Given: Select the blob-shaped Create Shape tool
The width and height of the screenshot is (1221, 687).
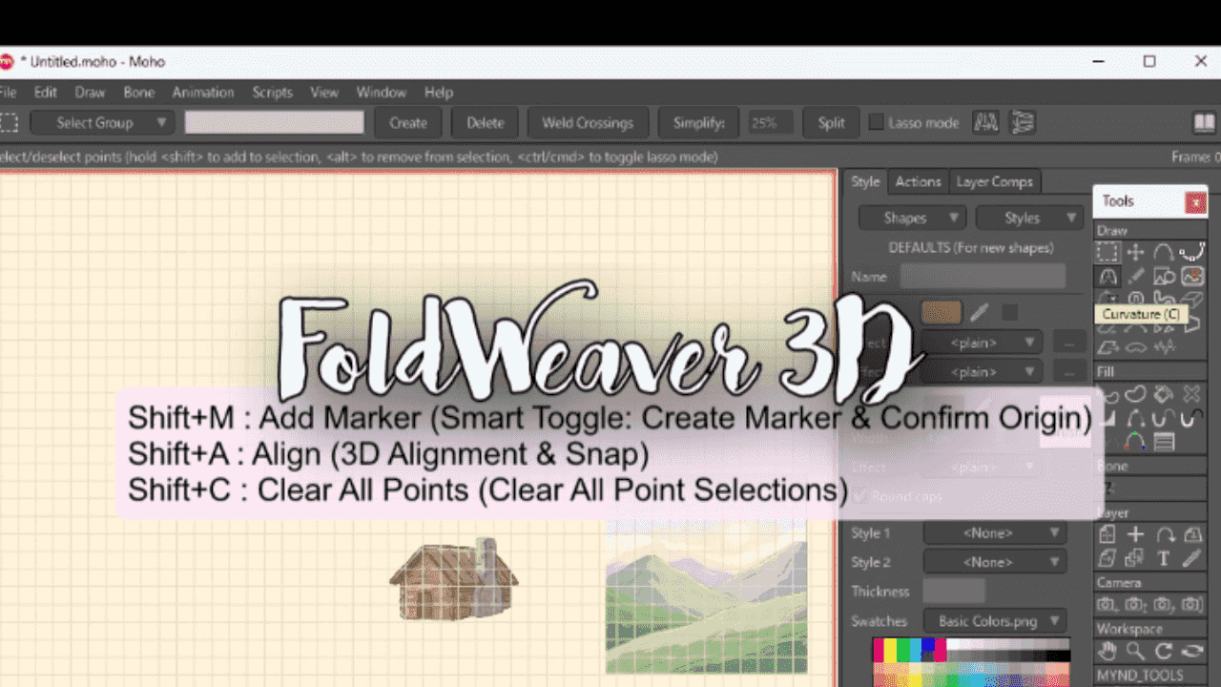Looking at the screenshot, I should click(x=1135, y=393).
